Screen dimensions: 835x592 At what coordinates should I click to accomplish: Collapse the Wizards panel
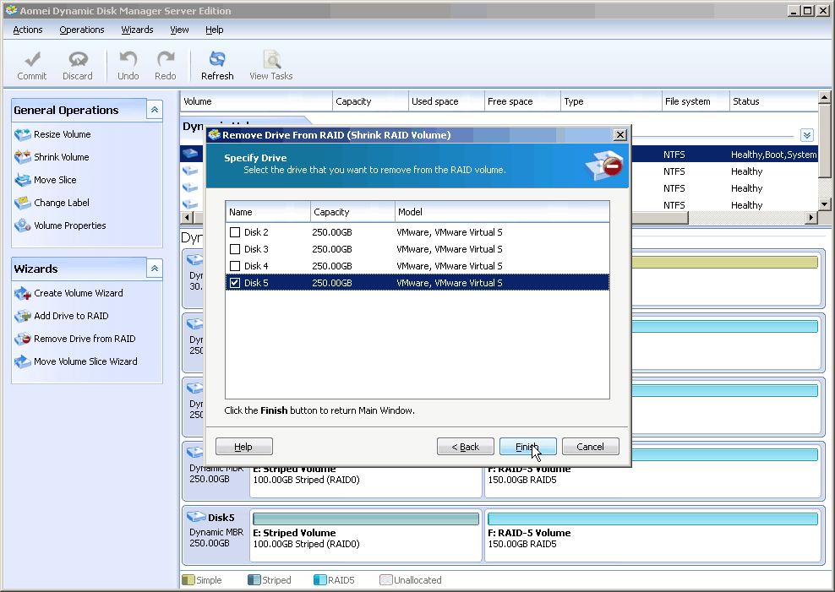pyautogui.click(x=154, y=269)
